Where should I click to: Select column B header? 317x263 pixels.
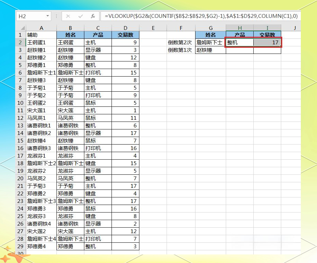click(x=70, y=28)
